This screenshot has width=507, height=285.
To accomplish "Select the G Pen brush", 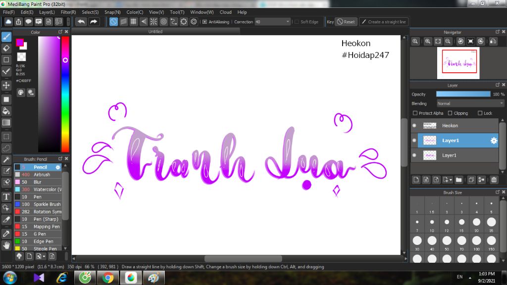I will tap(38, 234).
